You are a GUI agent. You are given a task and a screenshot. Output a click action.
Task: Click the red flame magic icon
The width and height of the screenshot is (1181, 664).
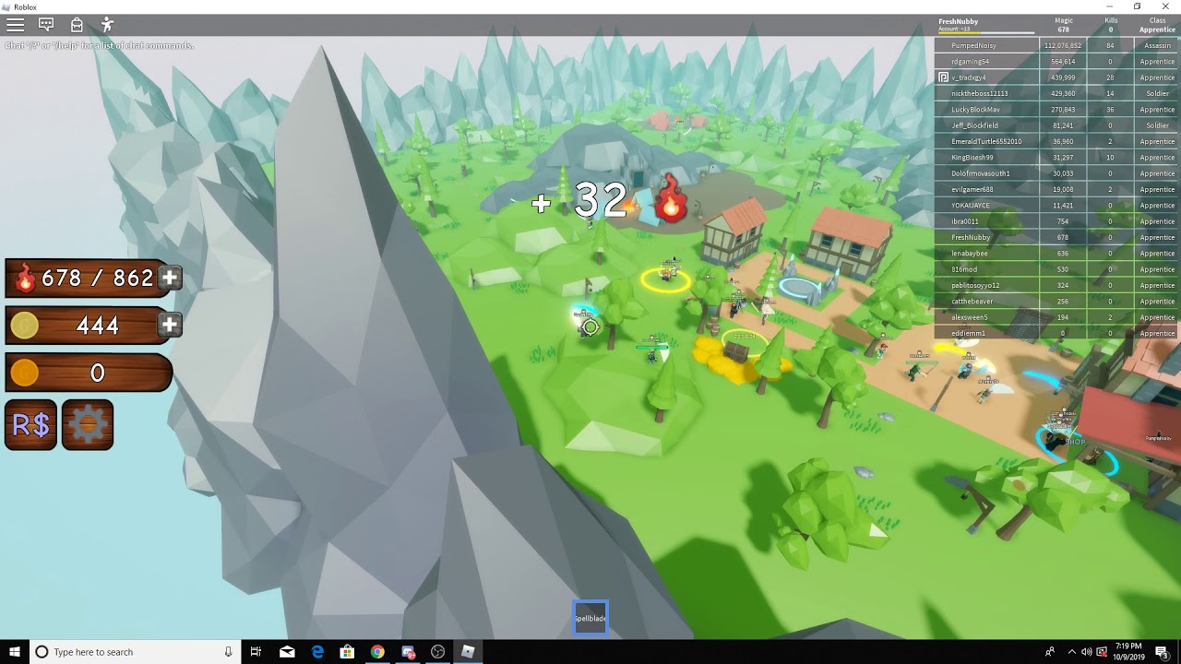[25, 278]
